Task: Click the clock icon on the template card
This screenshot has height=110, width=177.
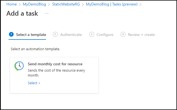Action: [19, 66]
